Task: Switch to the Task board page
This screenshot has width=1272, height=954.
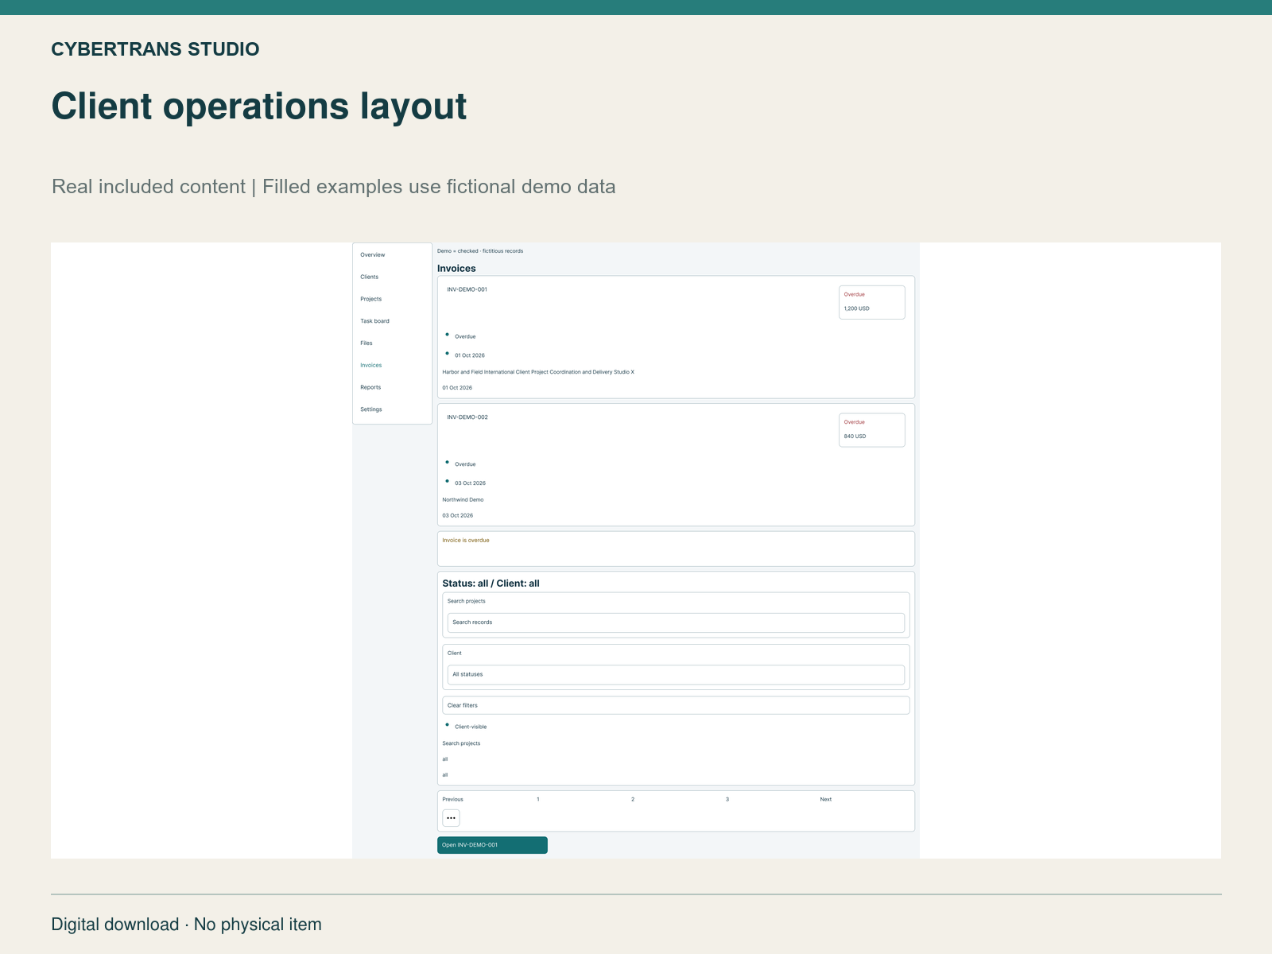Action: (x=374, y=321)
